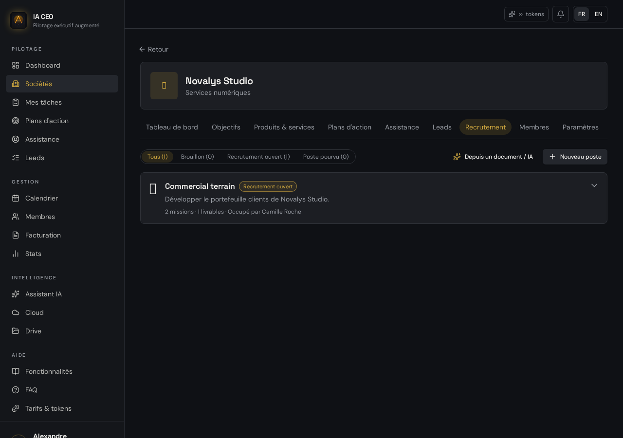The height and width of the screenshot is (438, 623).
Task: Switch language to FR
Action: click(x=582, y=14)
